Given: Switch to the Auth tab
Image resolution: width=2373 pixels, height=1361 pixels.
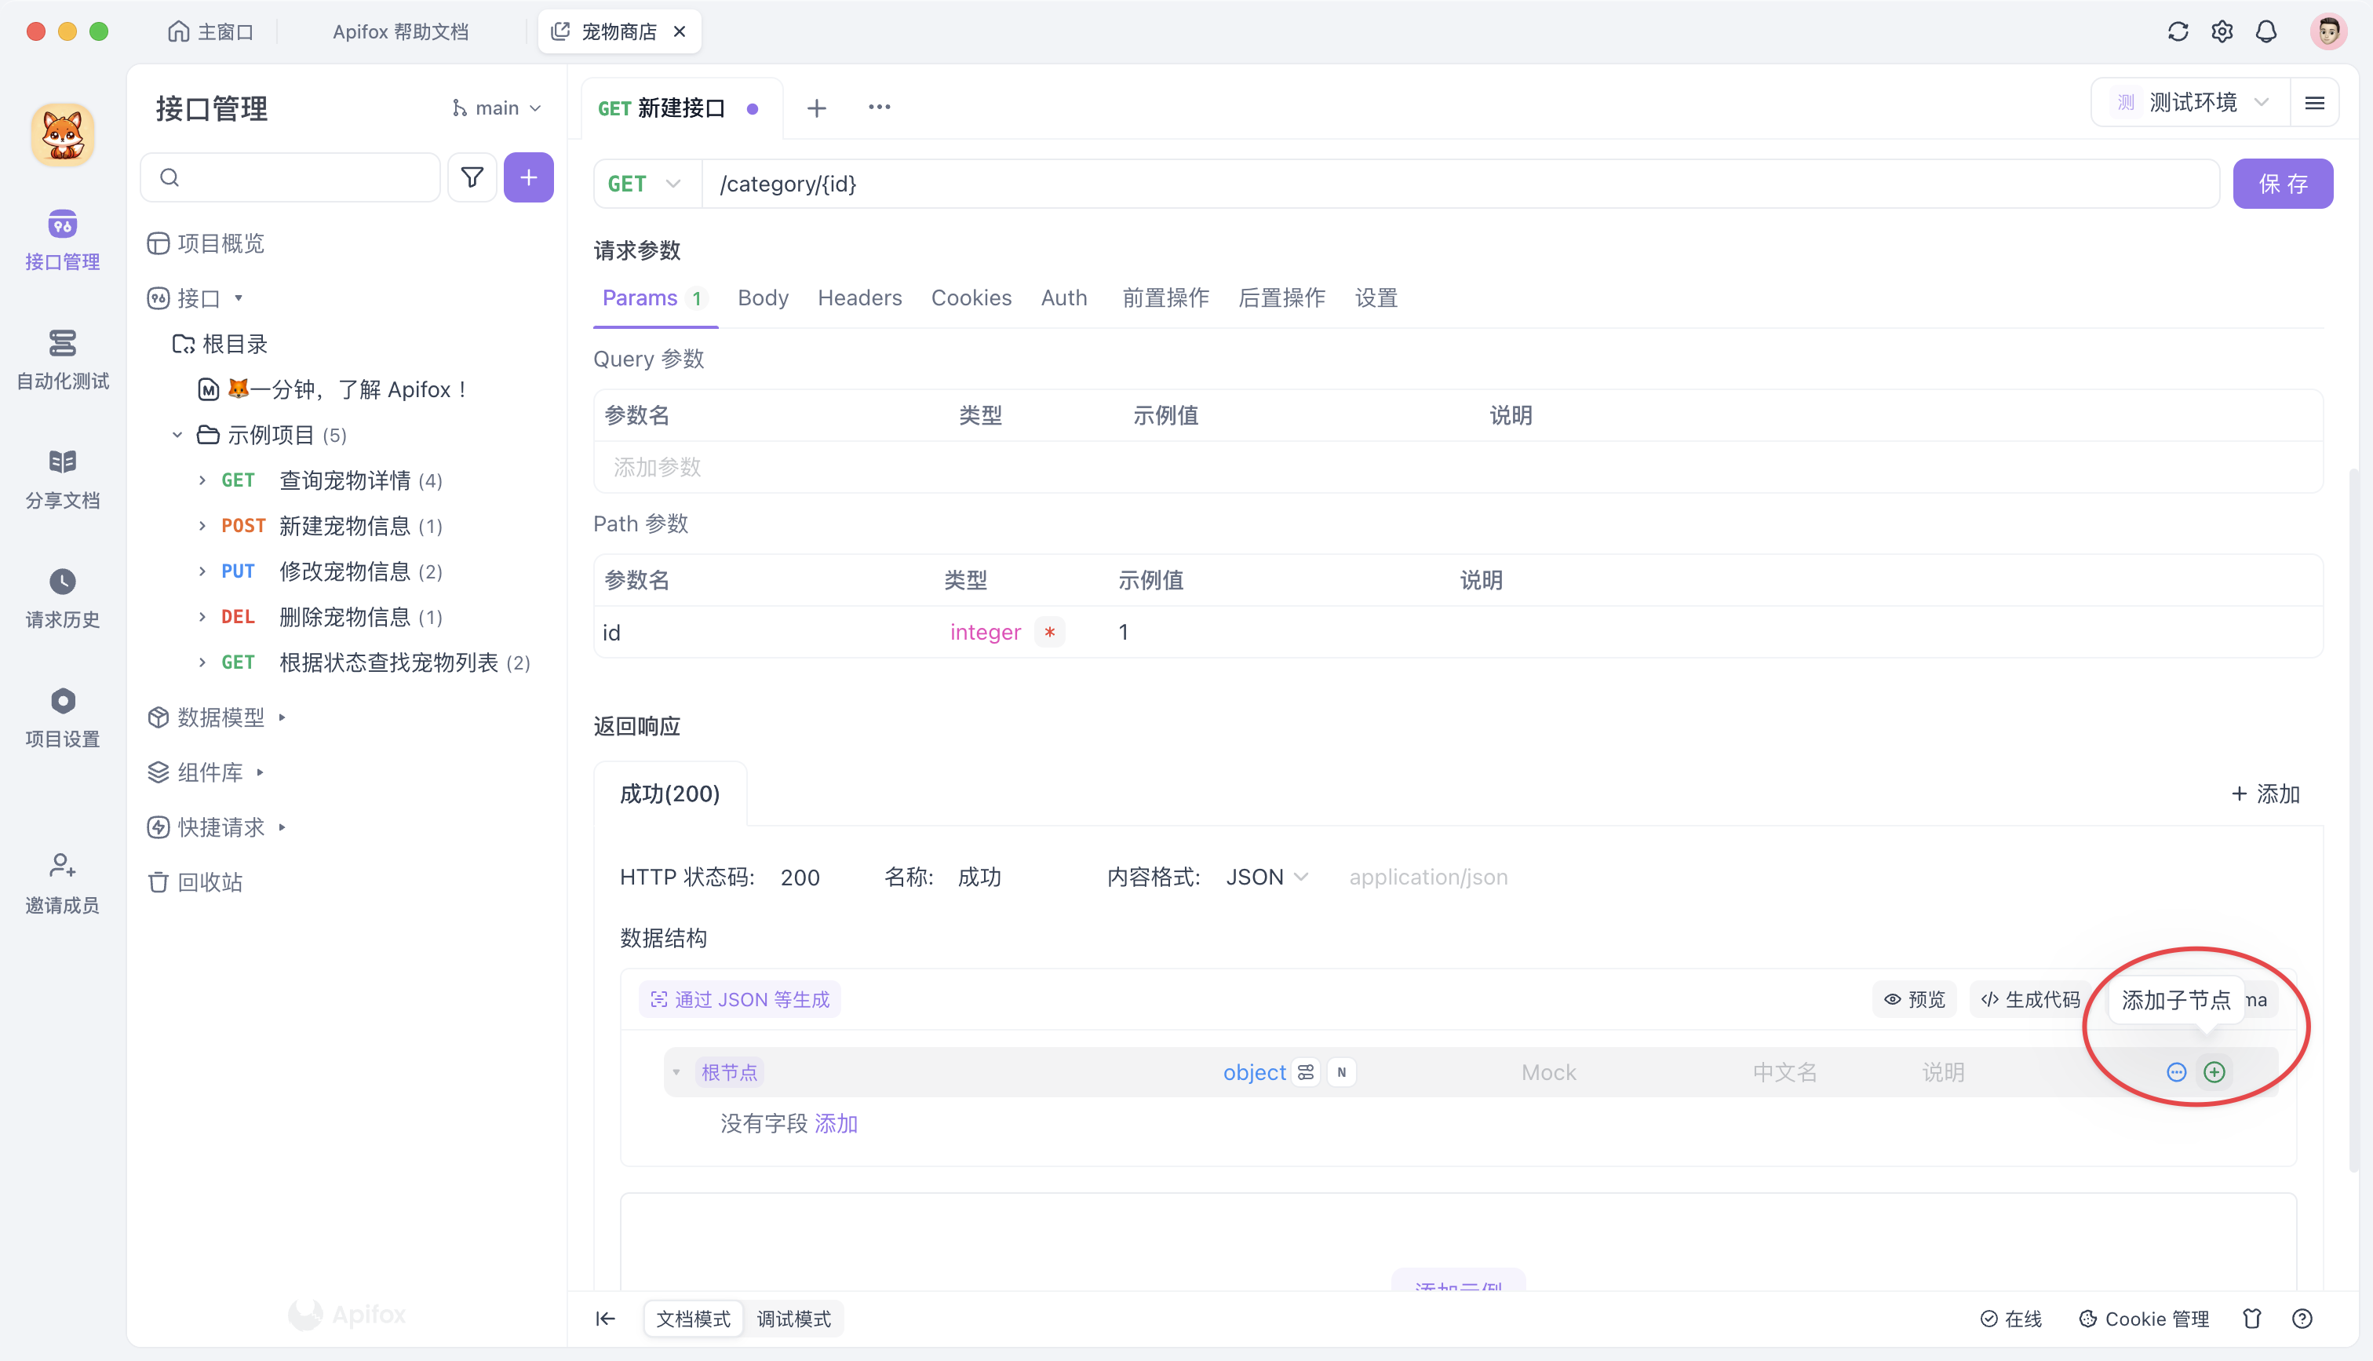Looking at the screenshot, I should (x=1064, y=297).
